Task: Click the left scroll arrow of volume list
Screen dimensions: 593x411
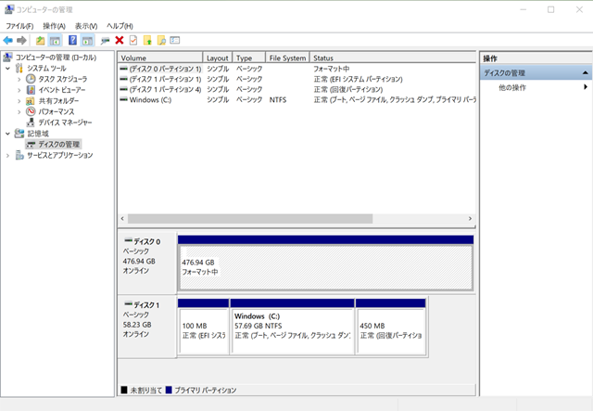Action: [122, 219]
